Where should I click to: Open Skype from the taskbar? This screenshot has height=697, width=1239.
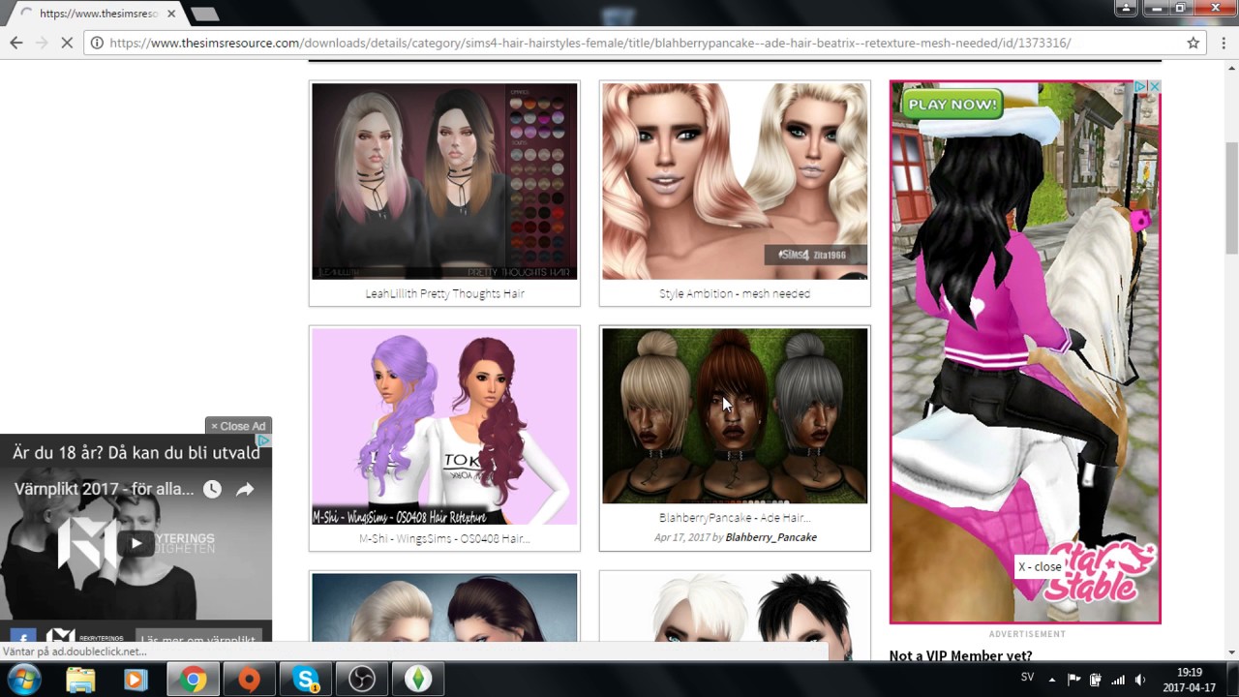coord(306,680)
